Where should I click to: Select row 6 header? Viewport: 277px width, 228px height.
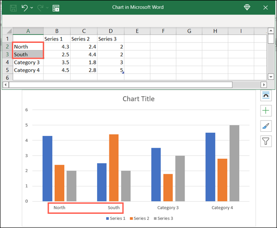point(8,77)
